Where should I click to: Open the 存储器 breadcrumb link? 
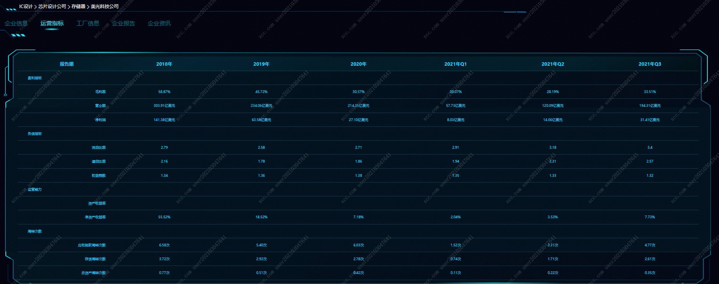78,7
